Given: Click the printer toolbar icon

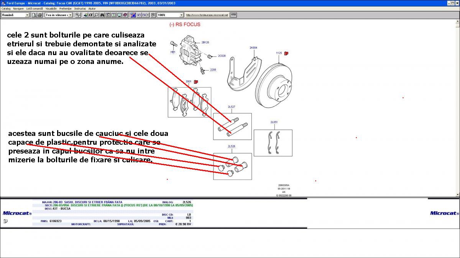Looking at the screenshot, I should pyautogui.click(x=39, y=15).
